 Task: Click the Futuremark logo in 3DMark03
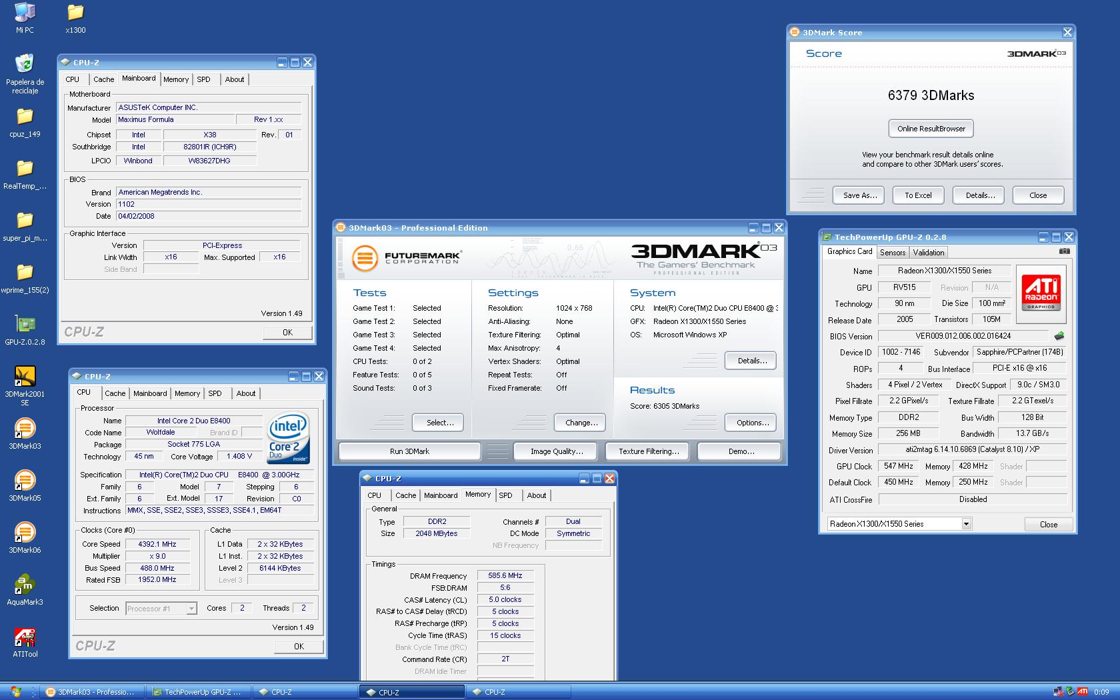coord(407,257)
